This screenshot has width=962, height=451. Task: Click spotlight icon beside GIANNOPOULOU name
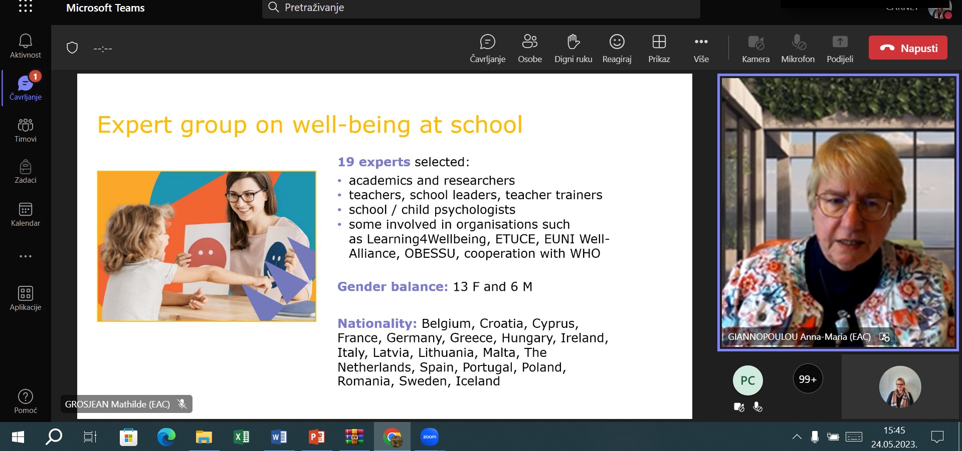click(885, 337)
